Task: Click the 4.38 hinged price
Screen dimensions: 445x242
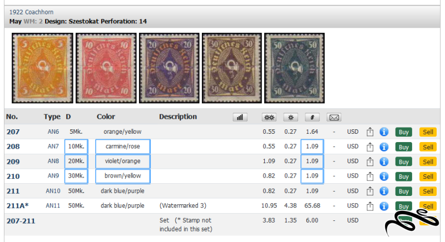Action: point(290,206)
